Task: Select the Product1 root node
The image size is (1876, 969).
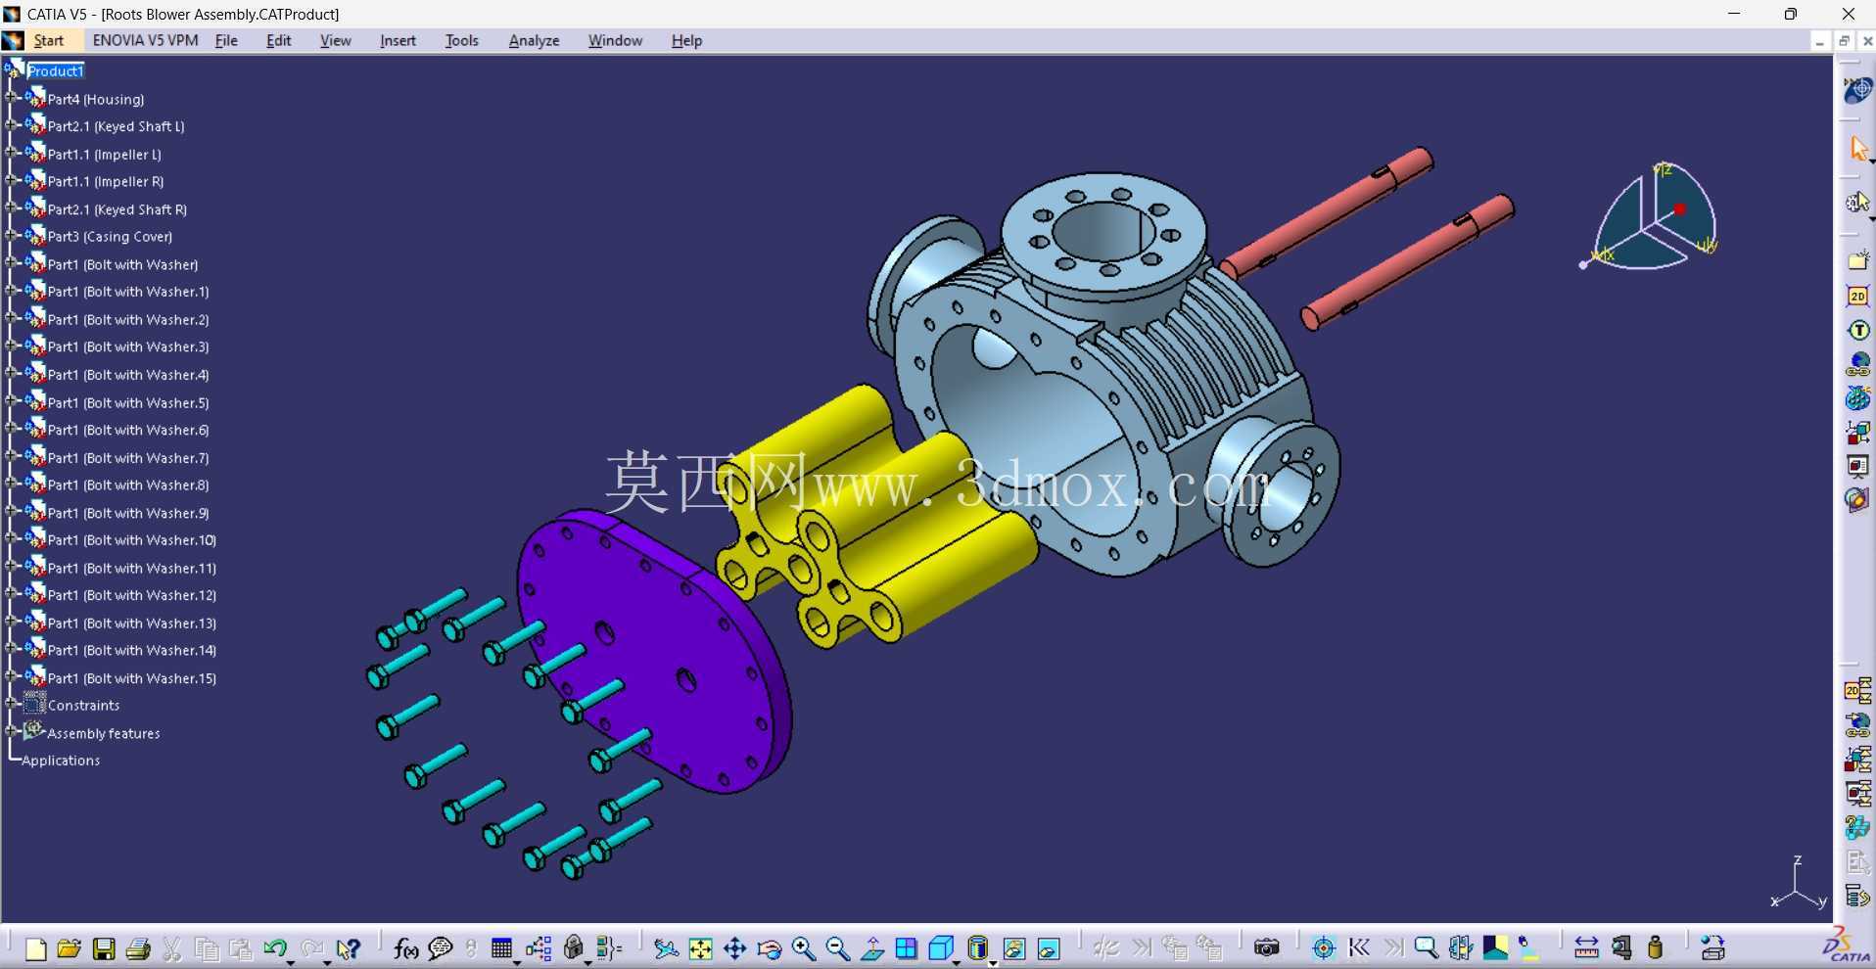Action: point(56,70)
